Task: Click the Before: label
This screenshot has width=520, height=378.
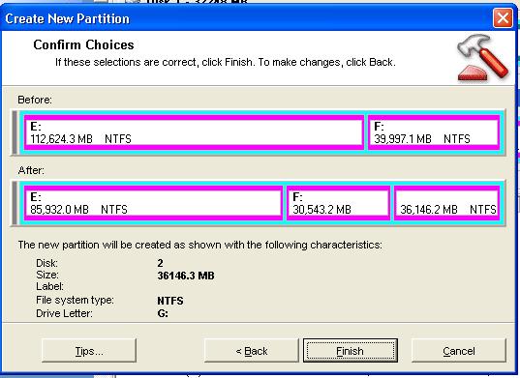Action: coord(35,100)
